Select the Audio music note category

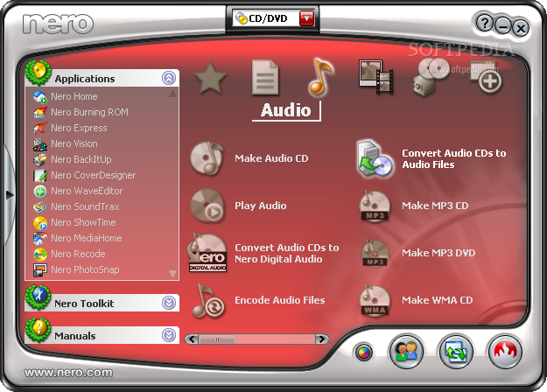tap(320, 77)
